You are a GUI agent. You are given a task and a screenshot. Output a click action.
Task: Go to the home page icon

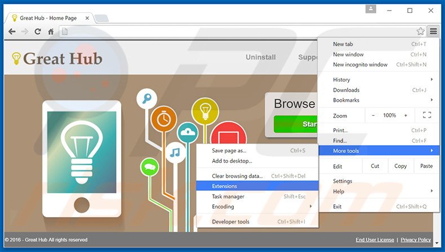coord(51,31)
